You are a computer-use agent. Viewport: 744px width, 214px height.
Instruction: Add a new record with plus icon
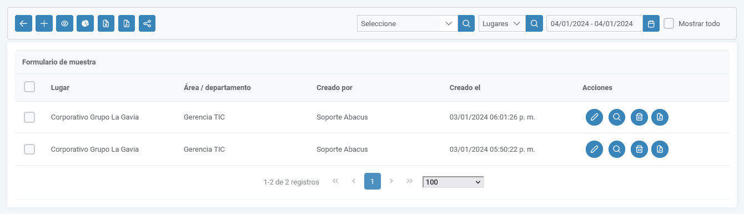(x=44, y=23)
